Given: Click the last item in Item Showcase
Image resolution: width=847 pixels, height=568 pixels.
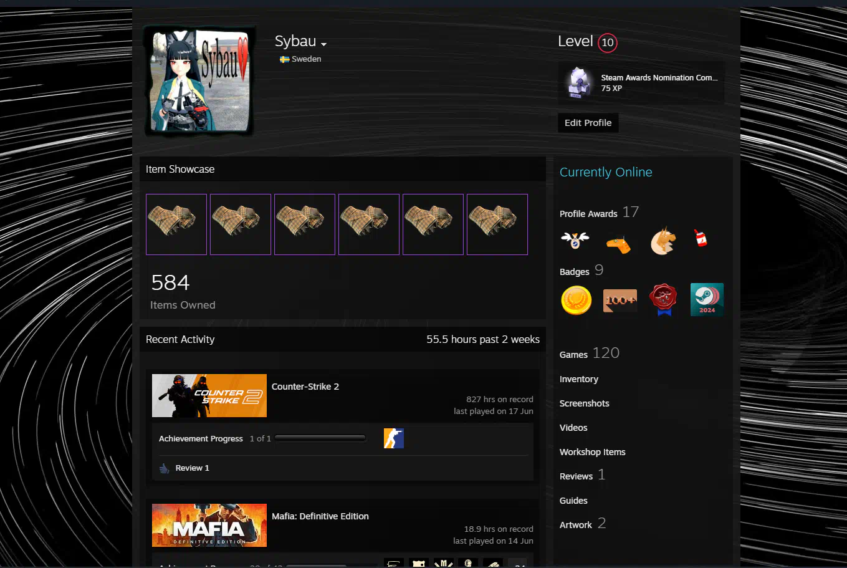Looking at the screenshot, I should coord(497,224).
